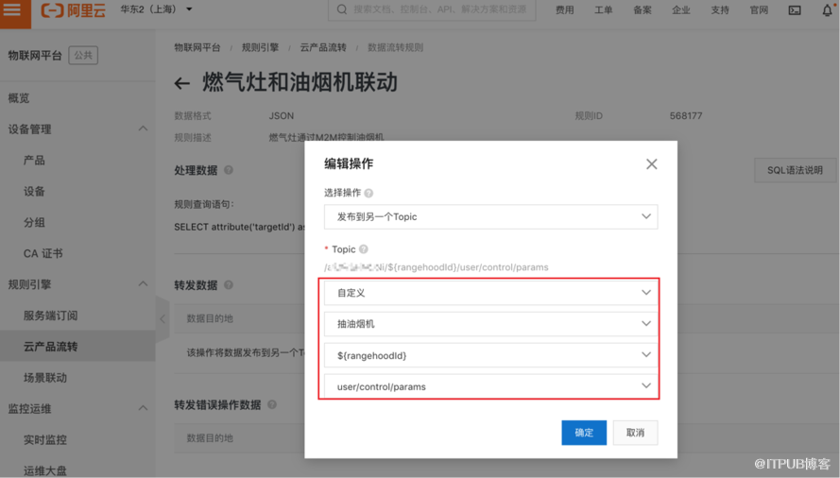Open the 自定义 topic type dropdown
840x478 pixels.
(490, 293)
